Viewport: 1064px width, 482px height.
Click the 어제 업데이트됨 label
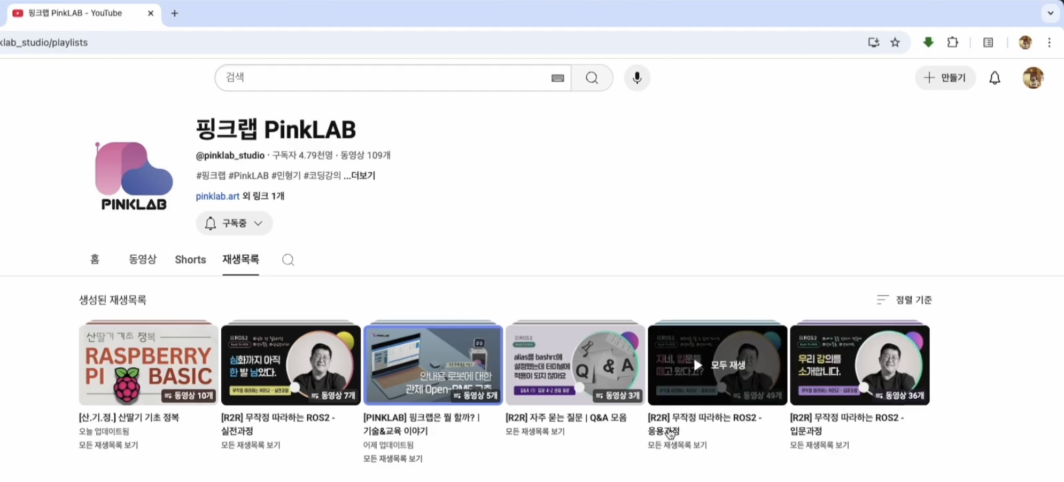click(389, 445)
